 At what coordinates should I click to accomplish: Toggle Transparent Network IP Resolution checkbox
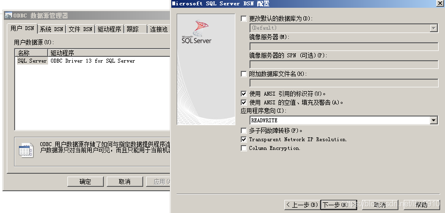[244, 140]
